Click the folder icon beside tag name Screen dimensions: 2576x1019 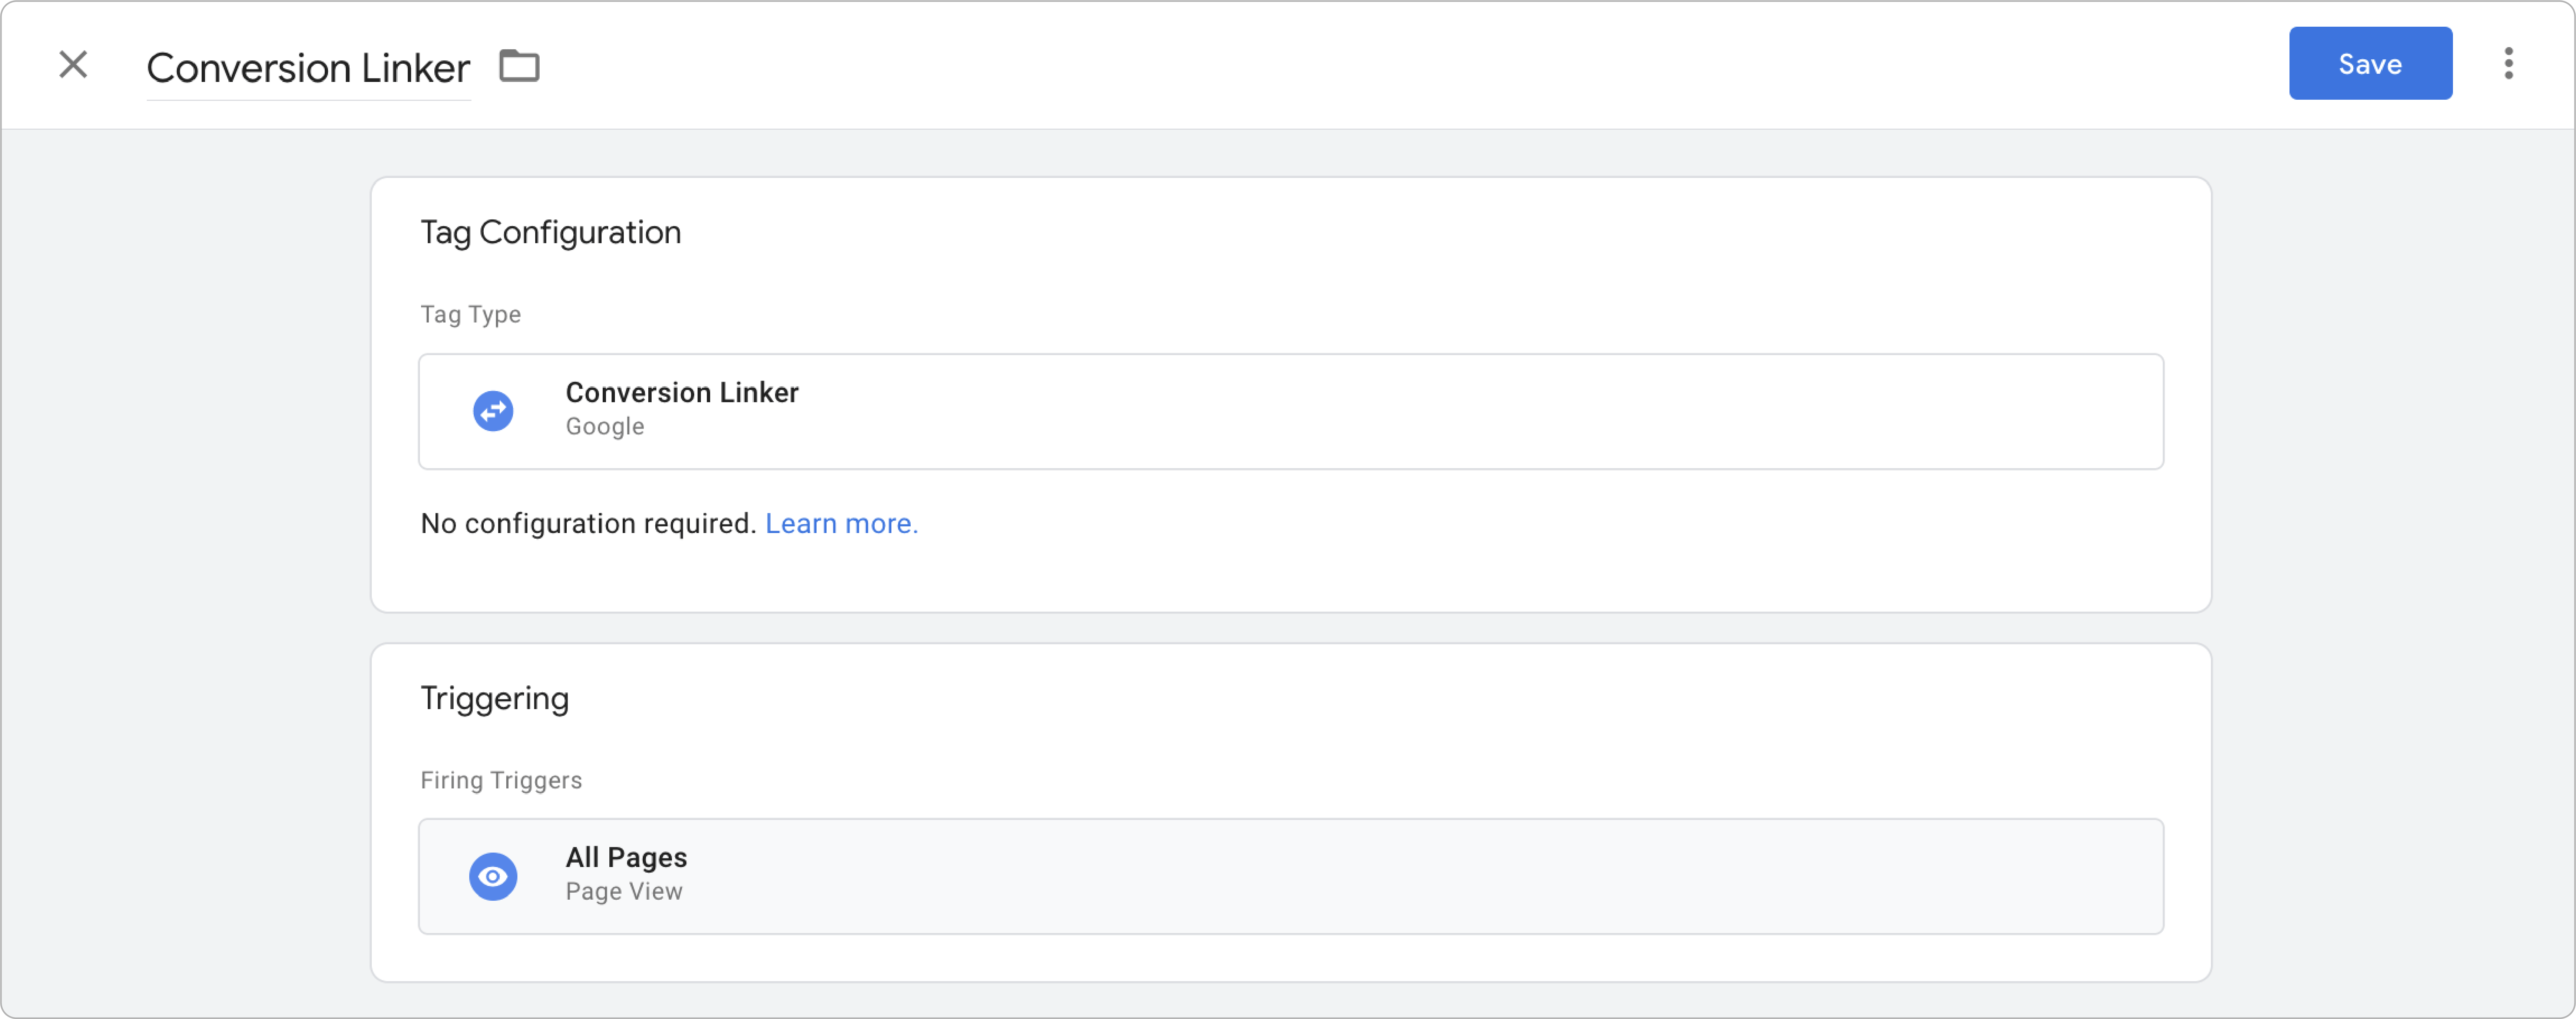click(x=519, y=66)
